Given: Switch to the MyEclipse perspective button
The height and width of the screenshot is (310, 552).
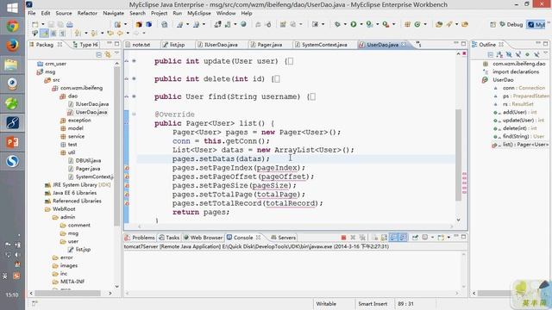Looking at the screenshot, I should [536, 24].
